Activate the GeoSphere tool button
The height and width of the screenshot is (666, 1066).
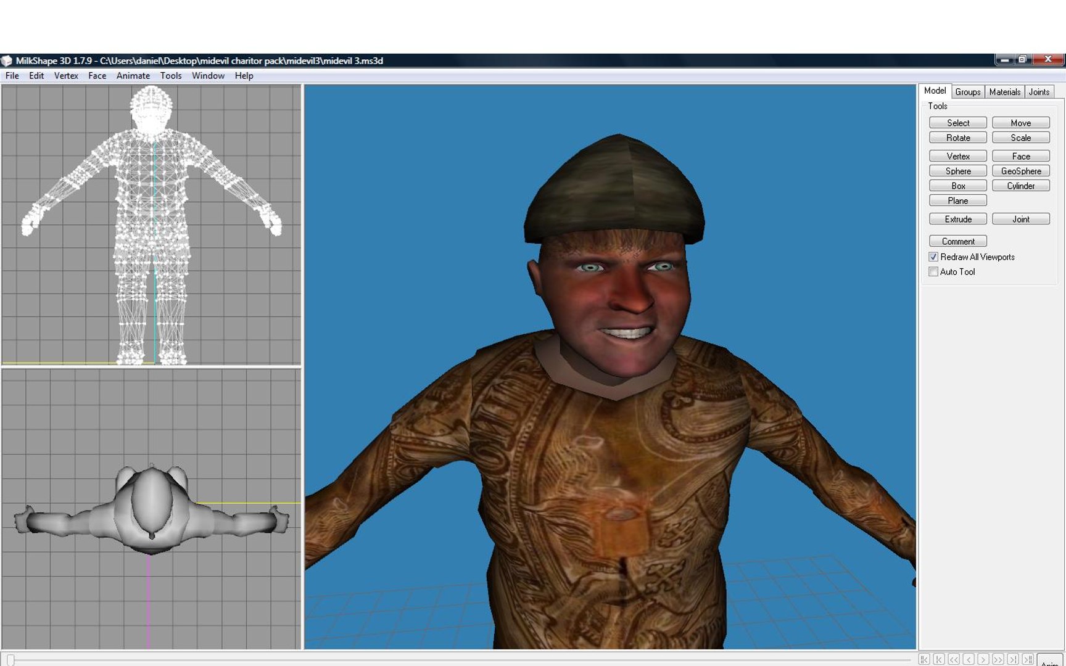[x=1021, y=171]
